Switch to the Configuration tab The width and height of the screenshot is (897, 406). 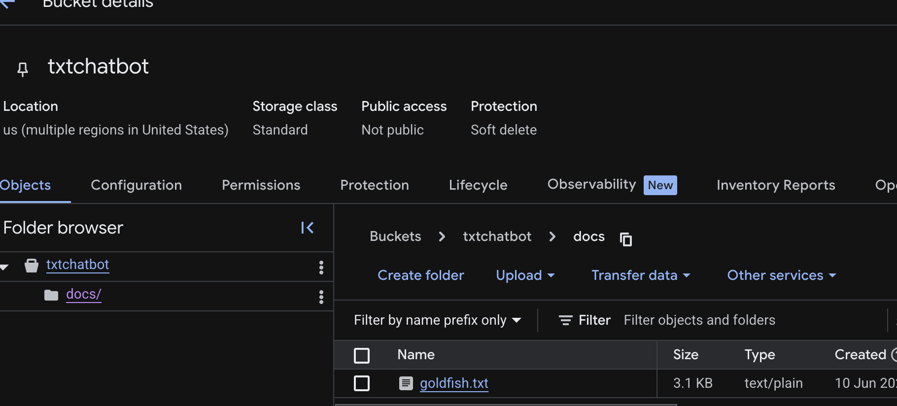136,185
